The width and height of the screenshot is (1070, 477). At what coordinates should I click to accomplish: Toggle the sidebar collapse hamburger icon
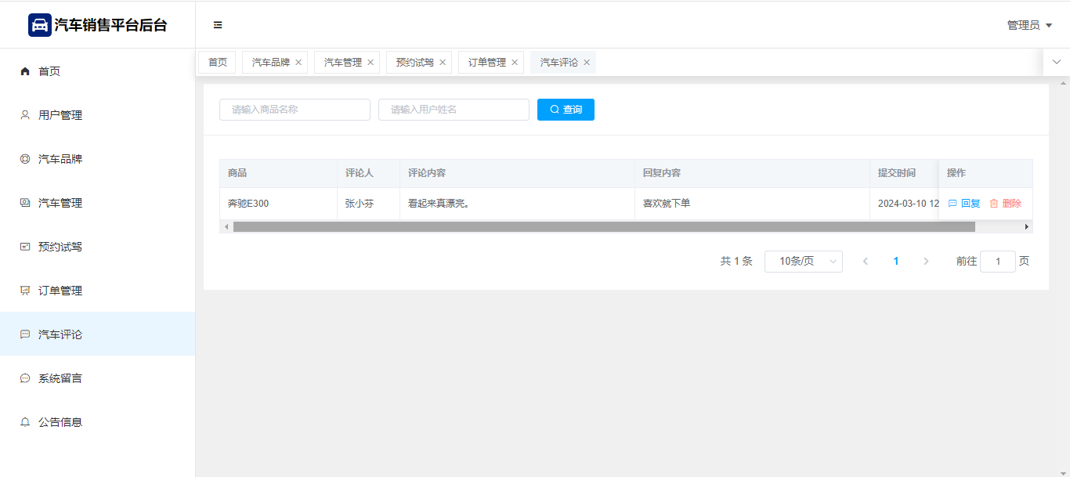coord(218,25)
